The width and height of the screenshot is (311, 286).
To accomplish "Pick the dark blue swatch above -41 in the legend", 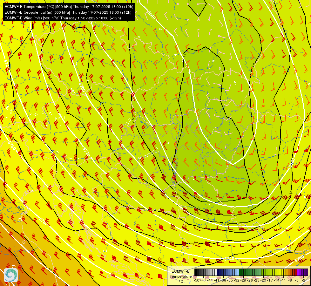I will [218, 272].
